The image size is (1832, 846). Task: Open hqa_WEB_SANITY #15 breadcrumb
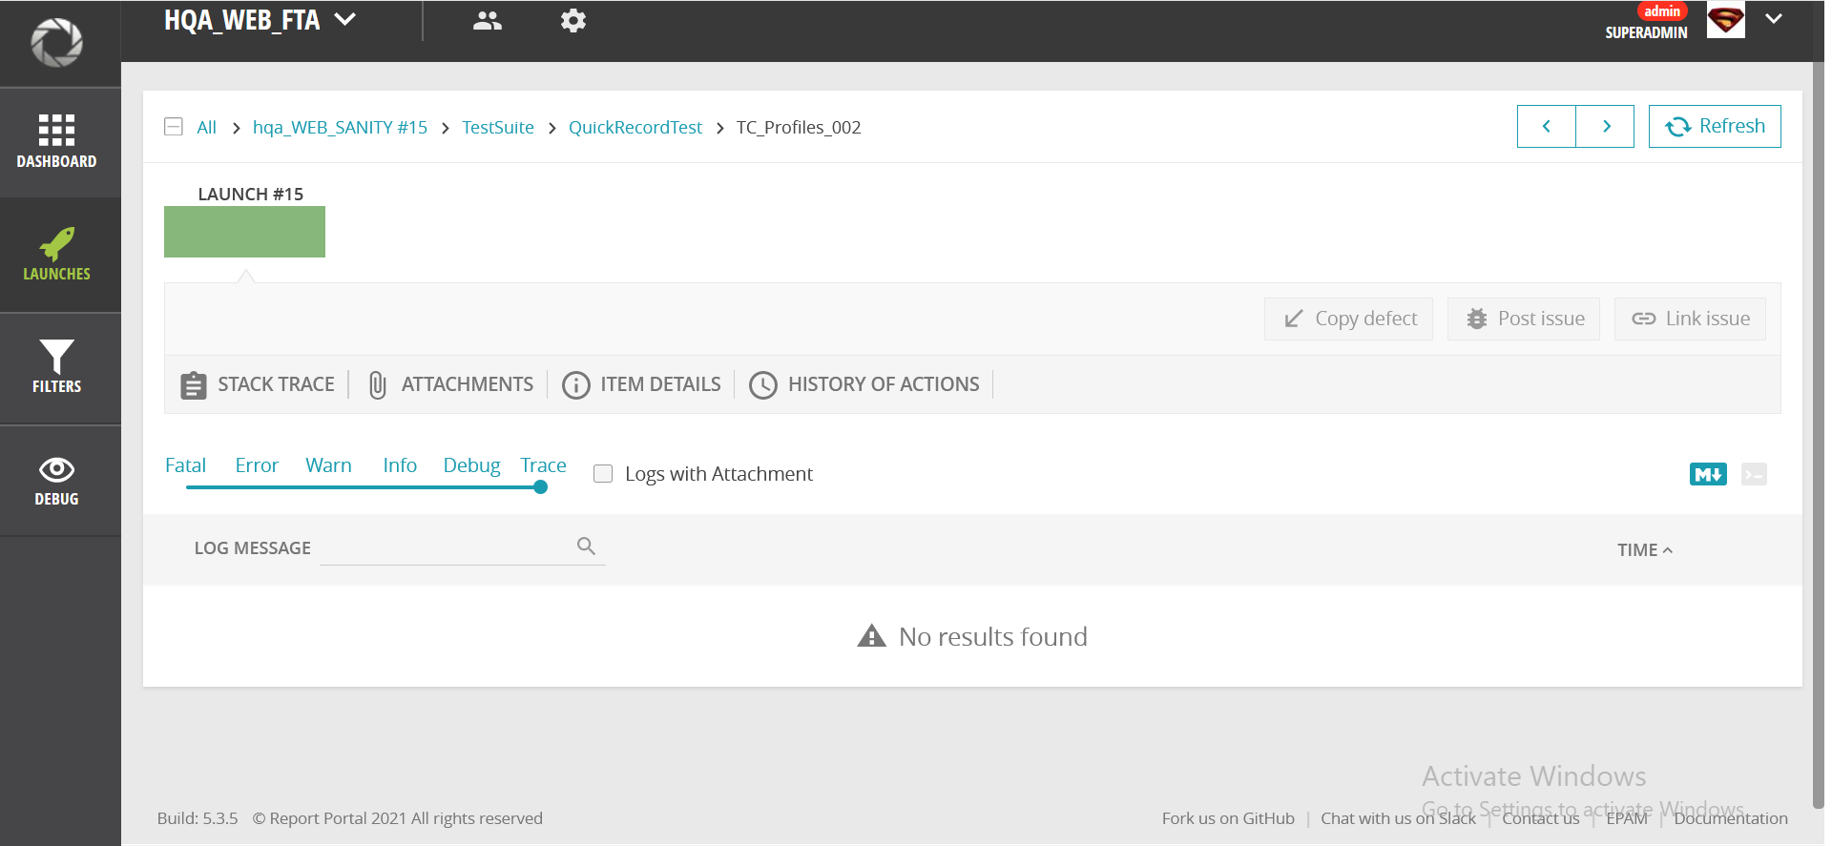[340, 127]
